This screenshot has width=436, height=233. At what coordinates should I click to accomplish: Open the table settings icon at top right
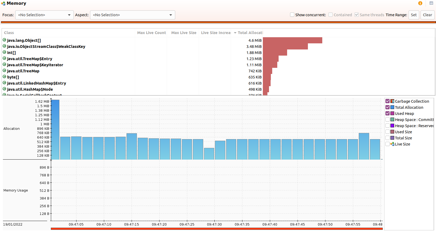431,3
